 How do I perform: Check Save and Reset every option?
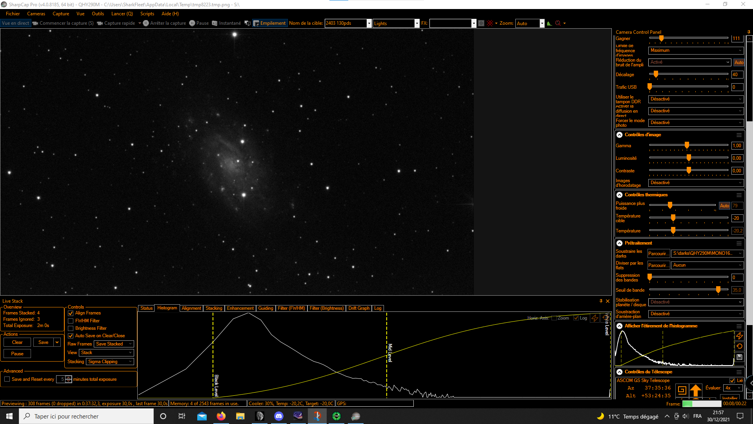coord(7,379)
